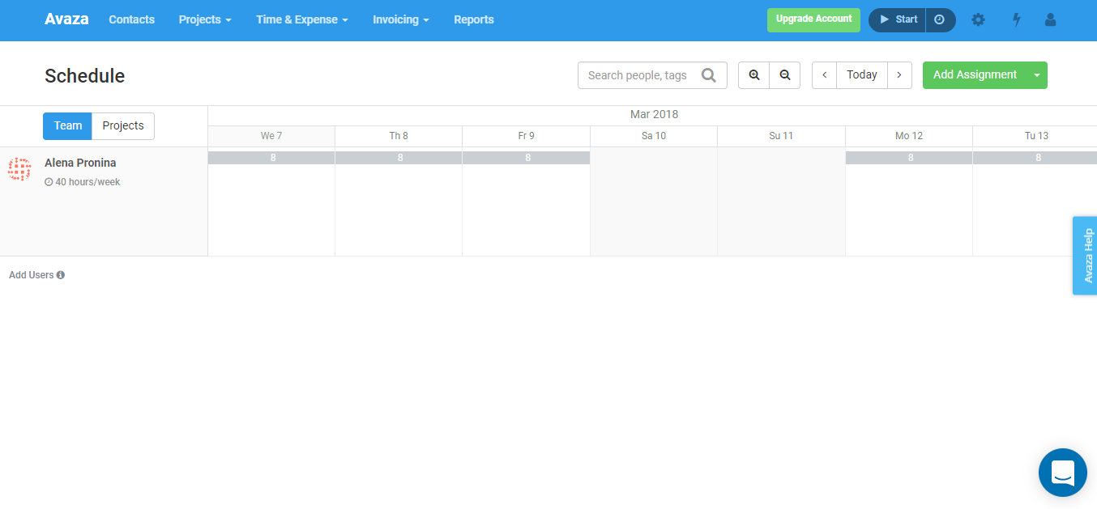Click the info icon beside Add Users
This screenshot has height=509, width=1097.
61,275
